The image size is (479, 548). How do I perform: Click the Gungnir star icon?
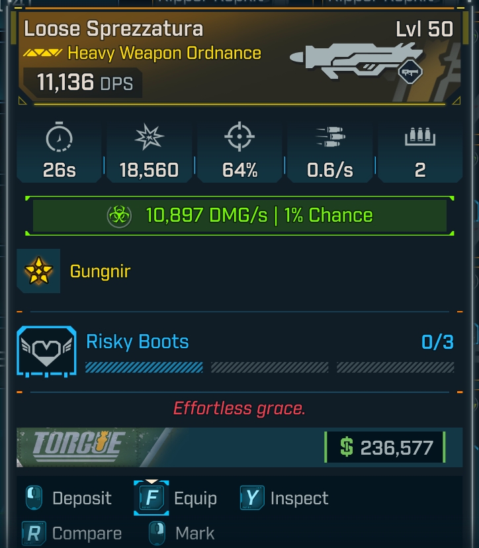[x=38, y=271]
